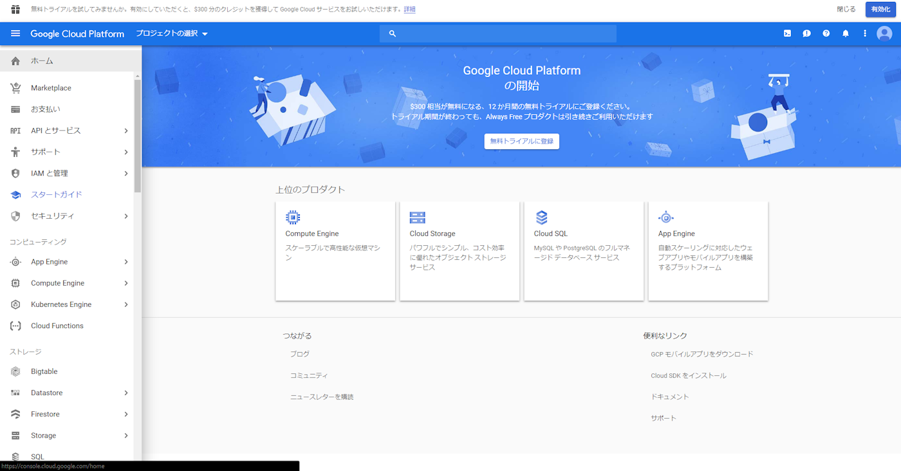The width and height of the screenshot is (901, 471).
Task: Select ホーム in the sidebar
Action: click(x=67, y=61)
